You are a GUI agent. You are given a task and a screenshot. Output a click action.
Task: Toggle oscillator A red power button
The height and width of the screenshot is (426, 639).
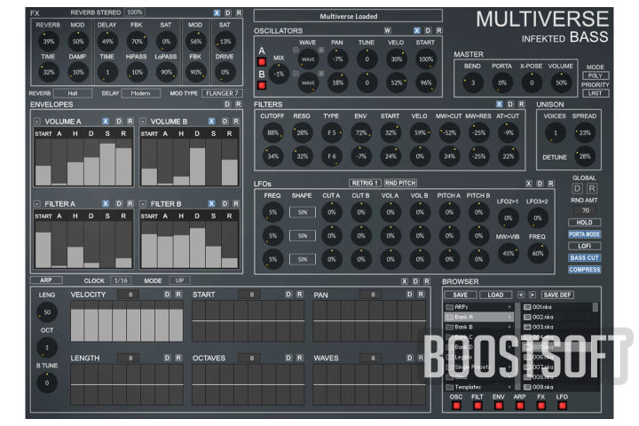[262, 61]
